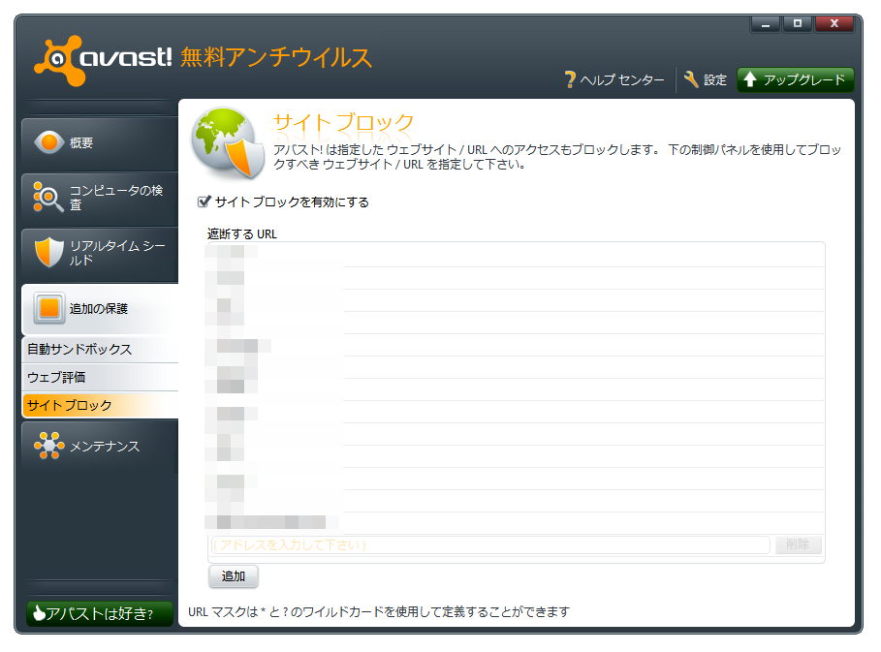Screen dimensions: 881x652
Task: Click the 削除 button
Action: coord(798,544)
